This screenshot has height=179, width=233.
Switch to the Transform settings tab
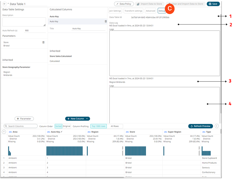coord(133,11)
